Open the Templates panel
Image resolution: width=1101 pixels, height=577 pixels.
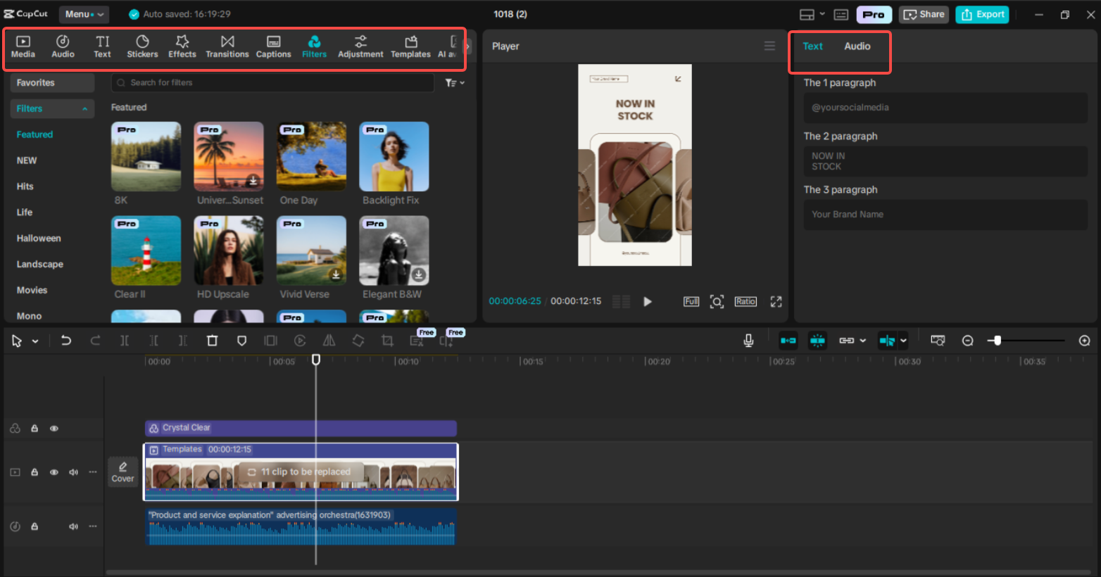tap(410, 46)
